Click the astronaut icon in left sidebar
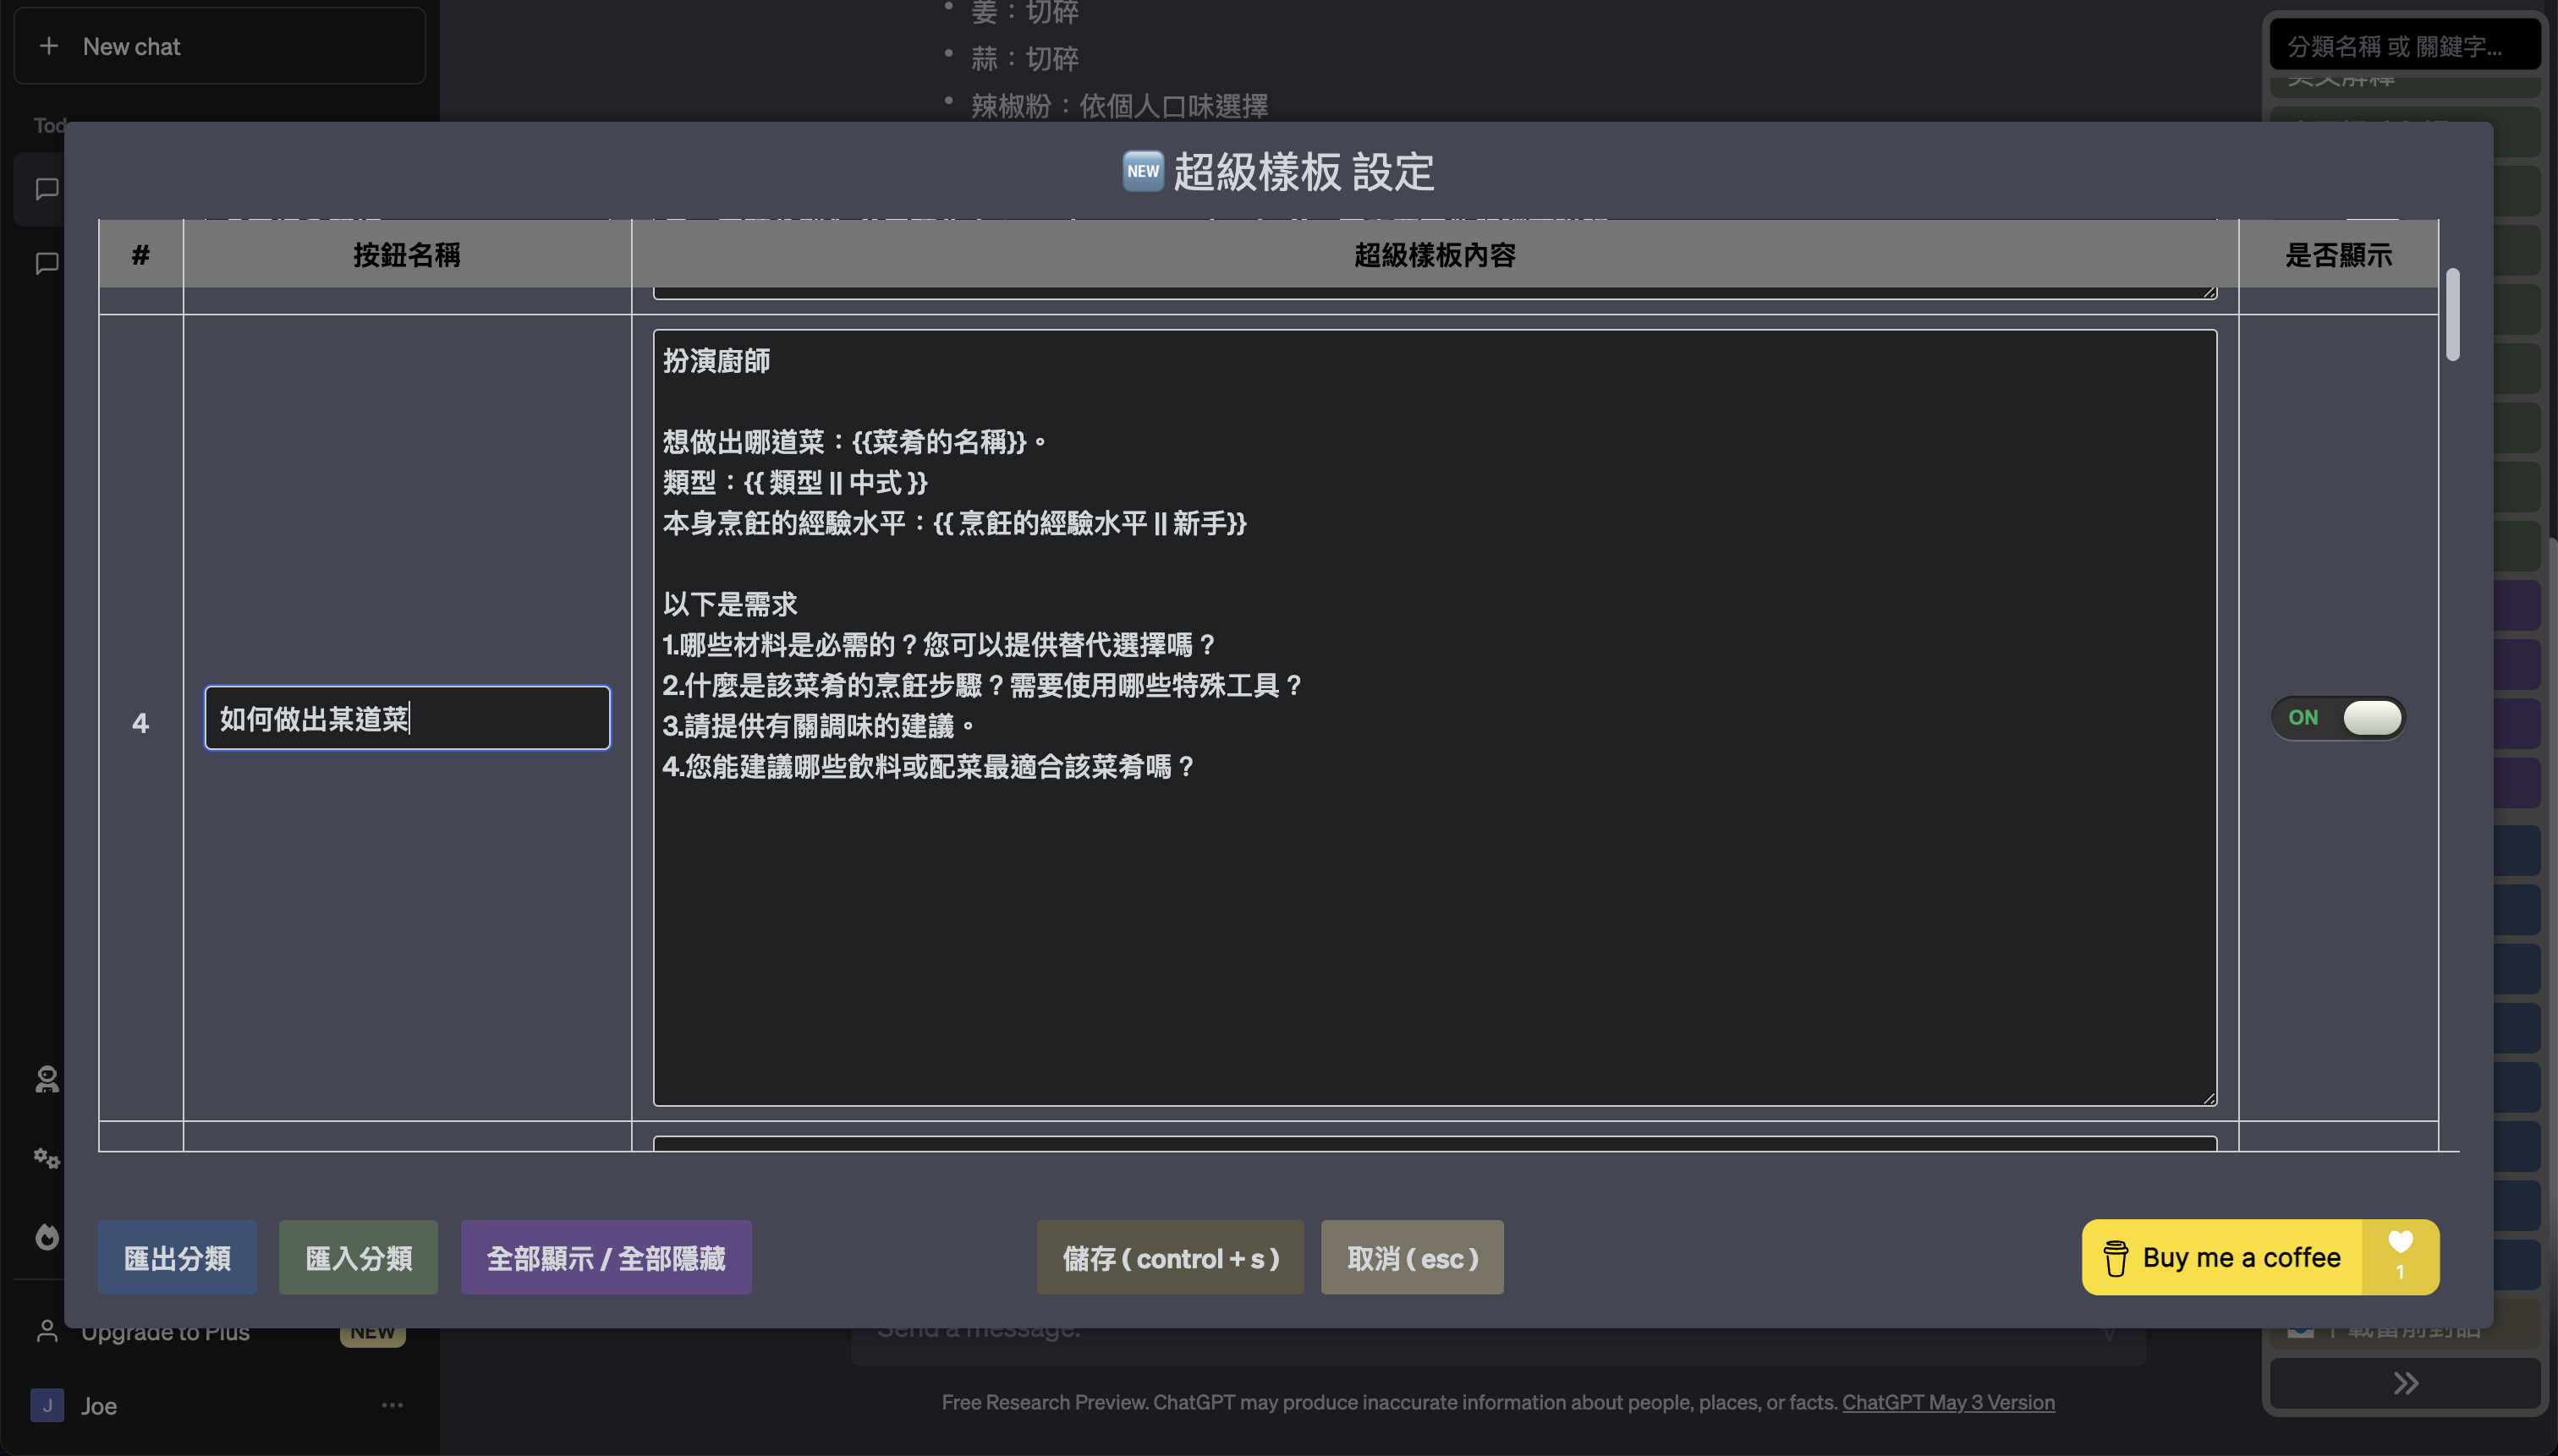The image size is (2558, 1456). click(x=47, y=1080)
